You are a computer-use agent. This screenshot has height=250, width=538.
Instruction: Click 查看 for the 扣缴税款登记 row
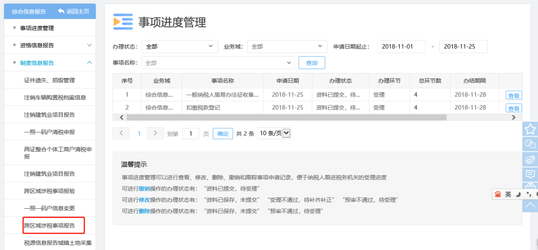pyautogui.click(x=514, y=108)
